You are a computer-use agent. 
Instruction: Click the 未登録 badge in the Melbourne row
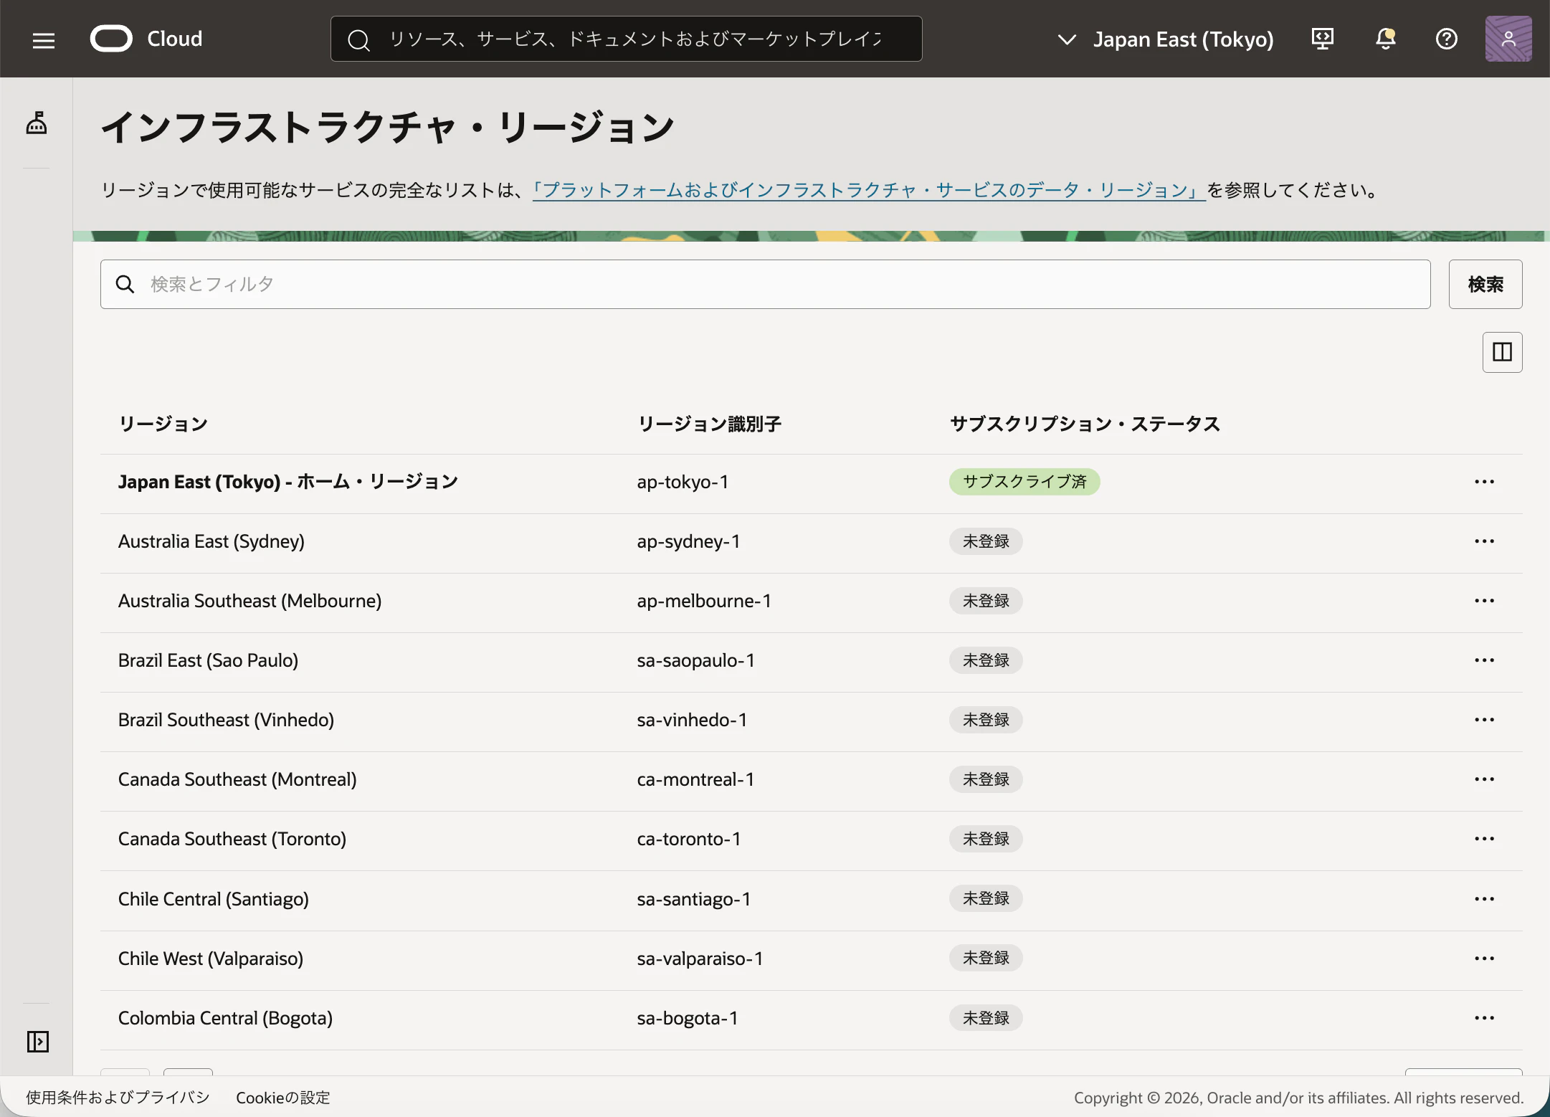point(986,601)
